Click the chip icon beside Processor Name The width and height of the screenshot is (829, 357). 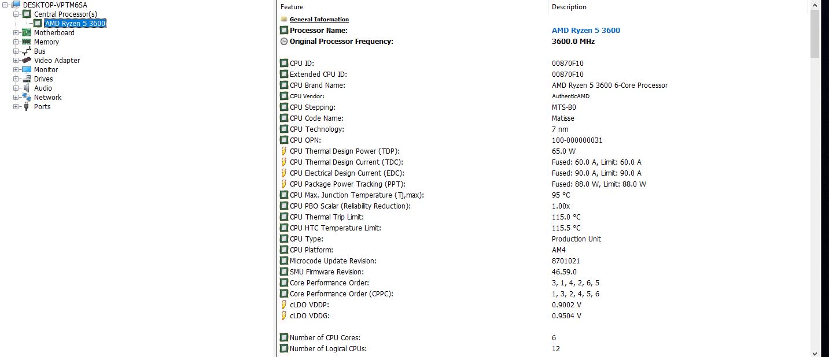(x=283, y=30)
